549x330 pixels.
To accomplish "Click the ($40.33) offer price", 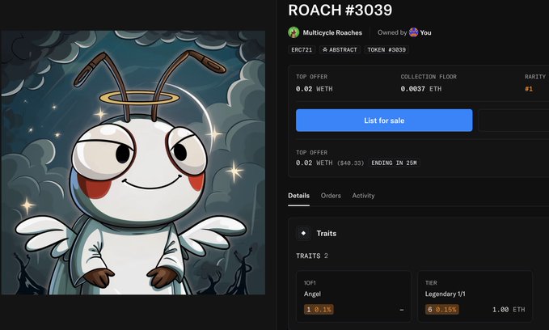I will tap(350, 163).
